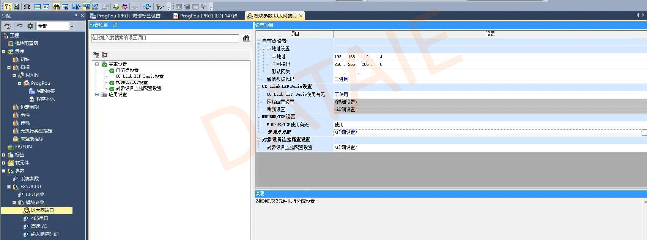Viewport: 647px width, 240px height.
Task: Collapse the MODBUS/TCP设置 section in grid
Action: (x=259, y=117)
